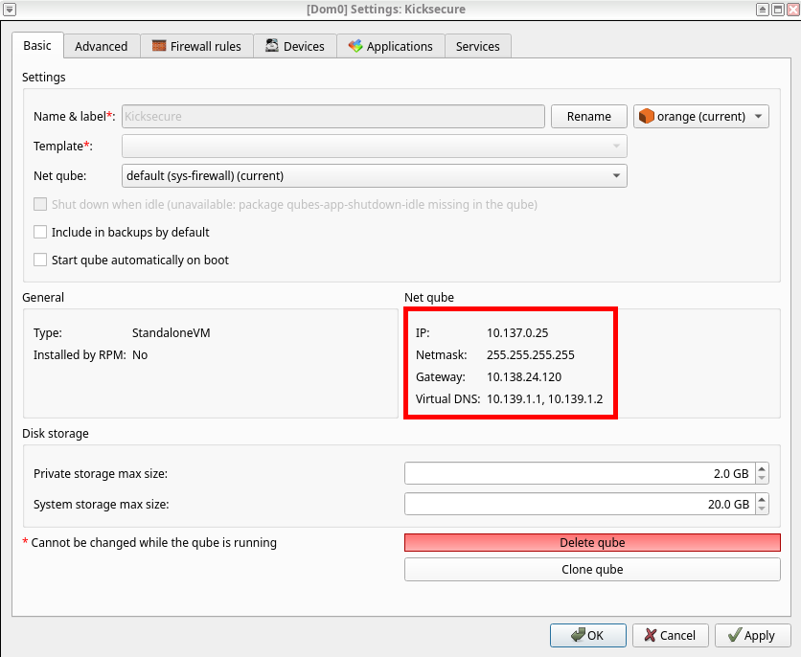The image size is (801, 657).
Task: Confirm settings with the OK button
Action: [587, 635]
